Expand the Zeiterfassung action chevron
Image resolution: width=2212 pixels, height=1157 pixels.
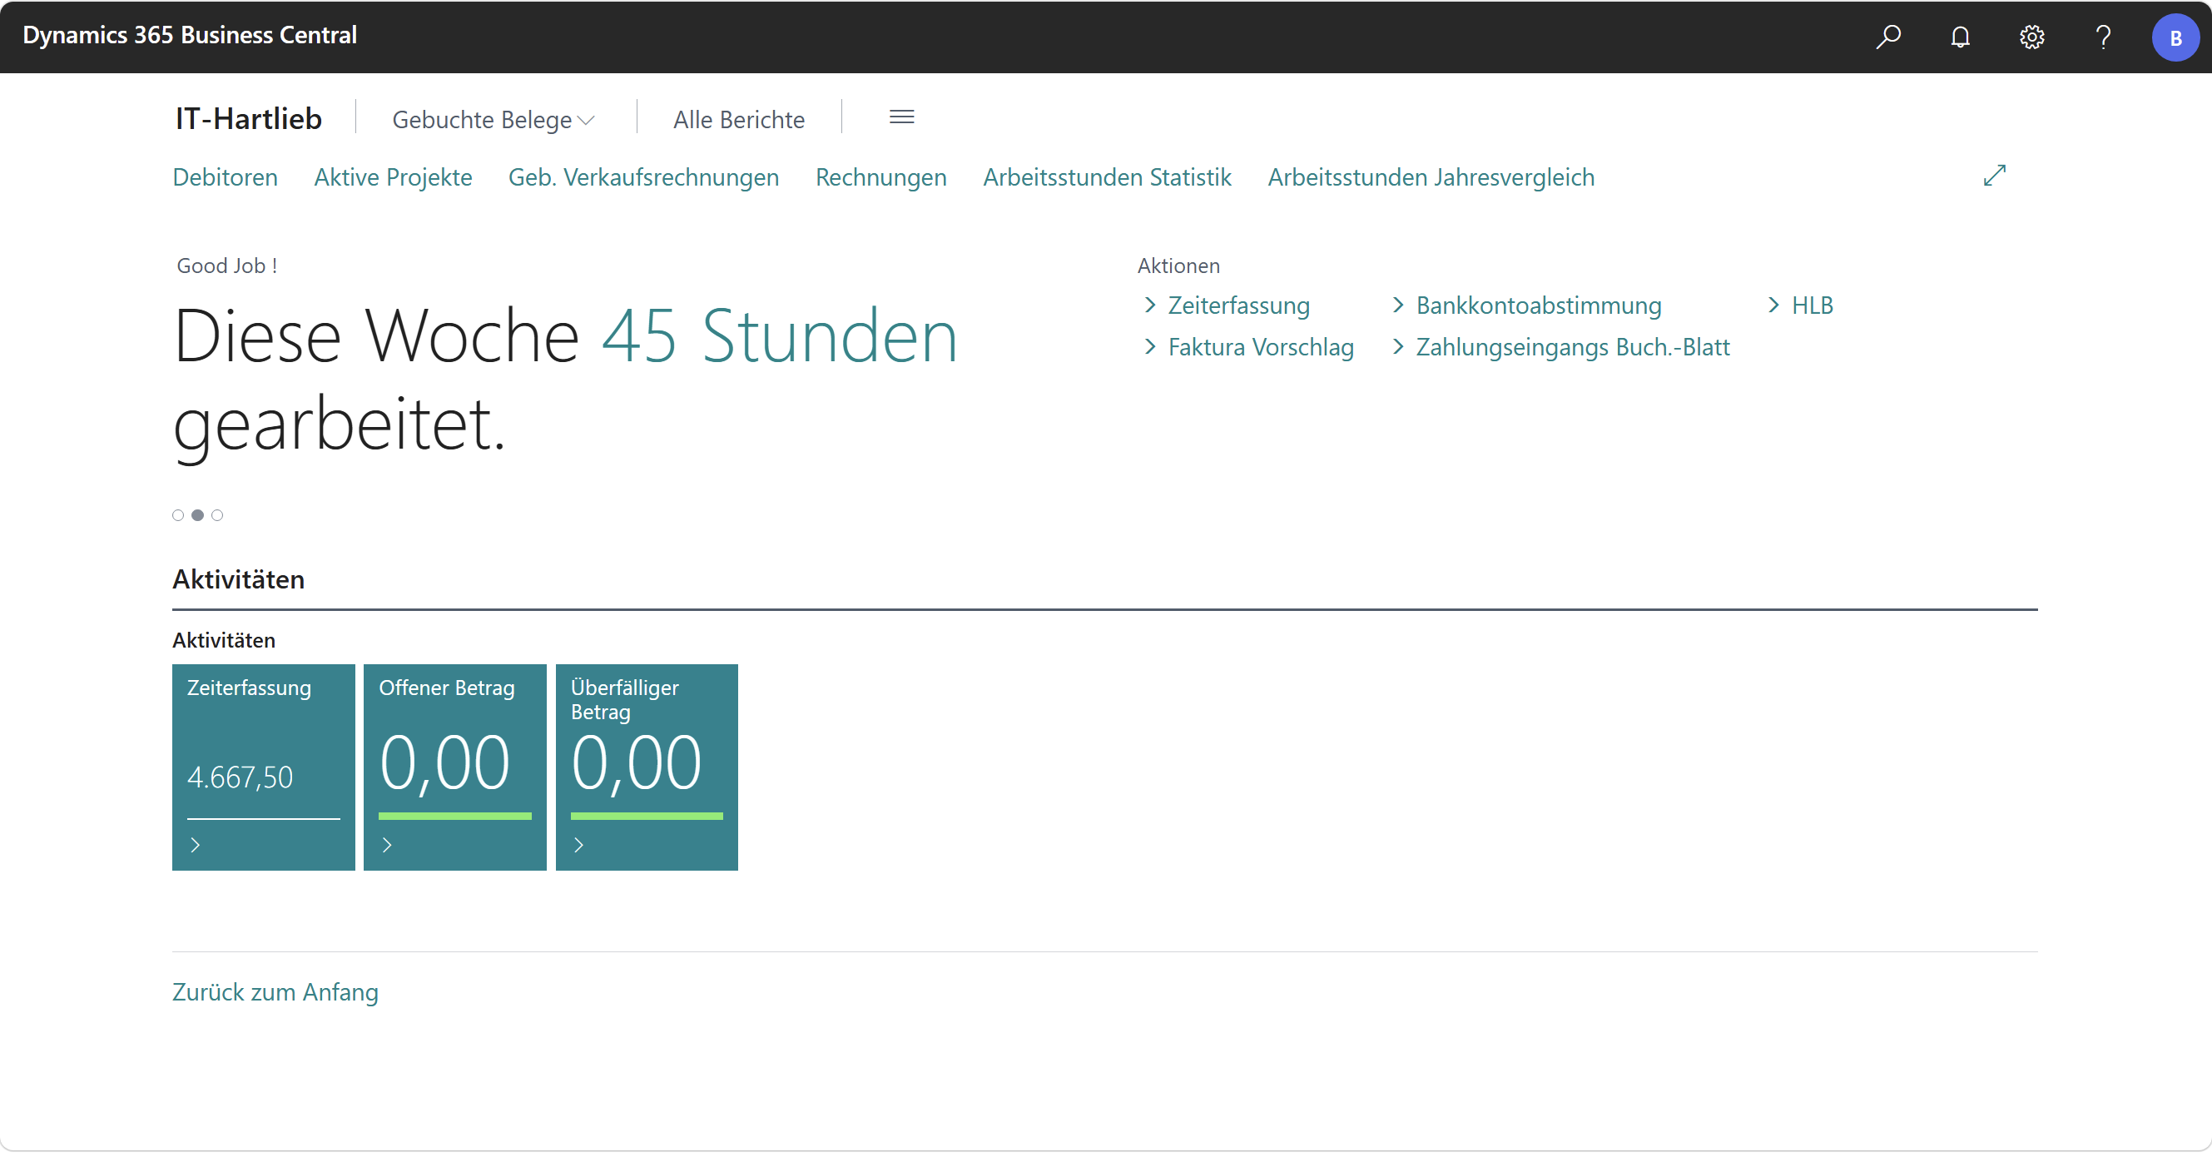point(1152,305)
